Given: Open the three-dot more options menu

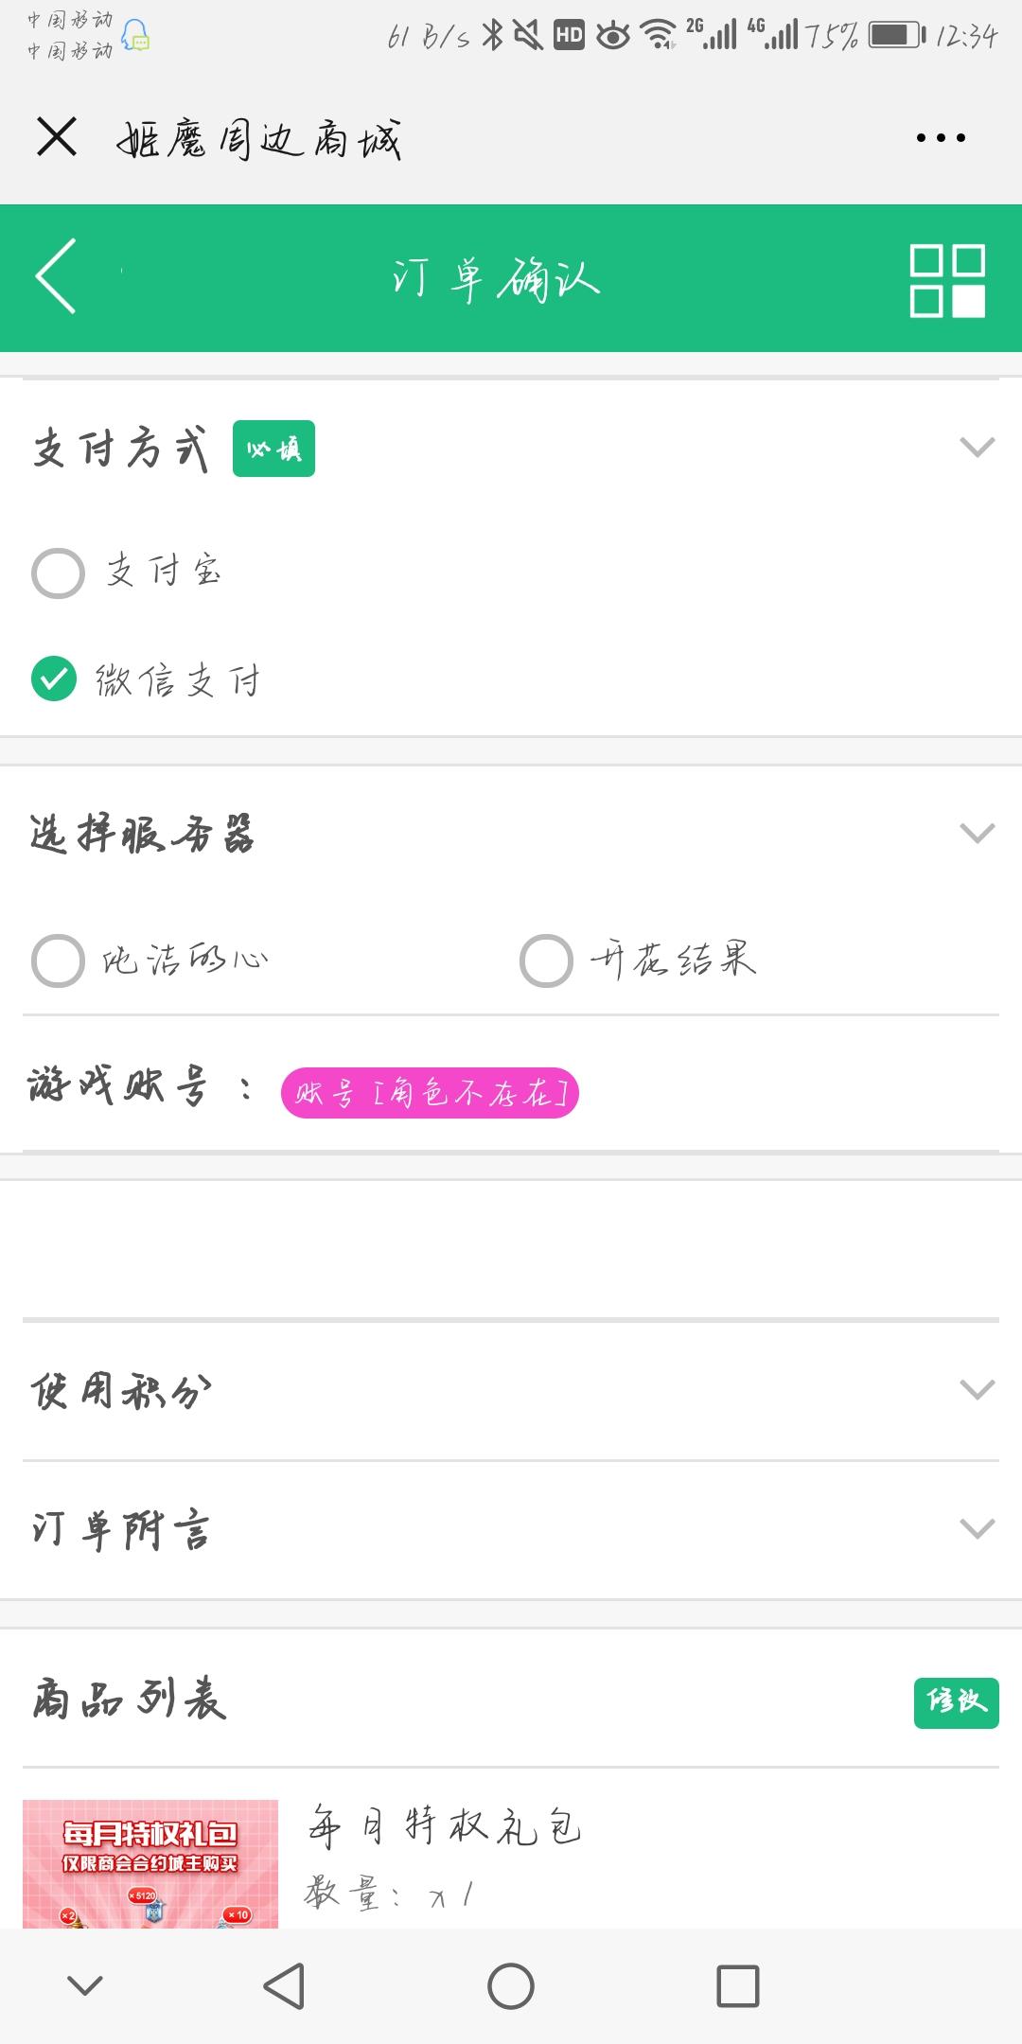Looking at the screenshot, I should (941, 138).
